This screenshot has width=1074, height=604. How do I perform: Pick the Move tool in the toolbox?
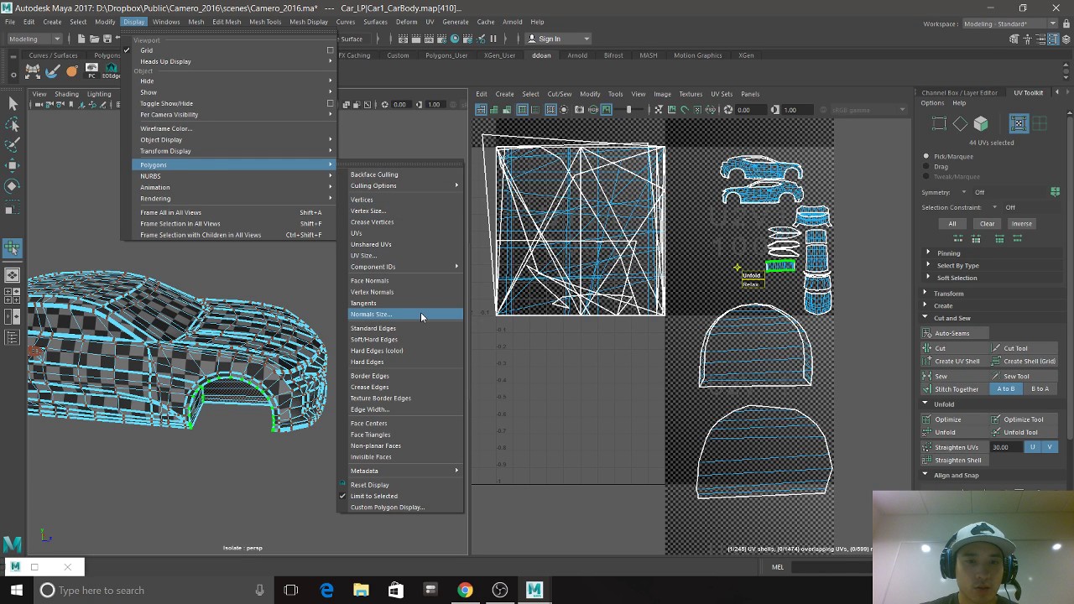click(13, 166)
